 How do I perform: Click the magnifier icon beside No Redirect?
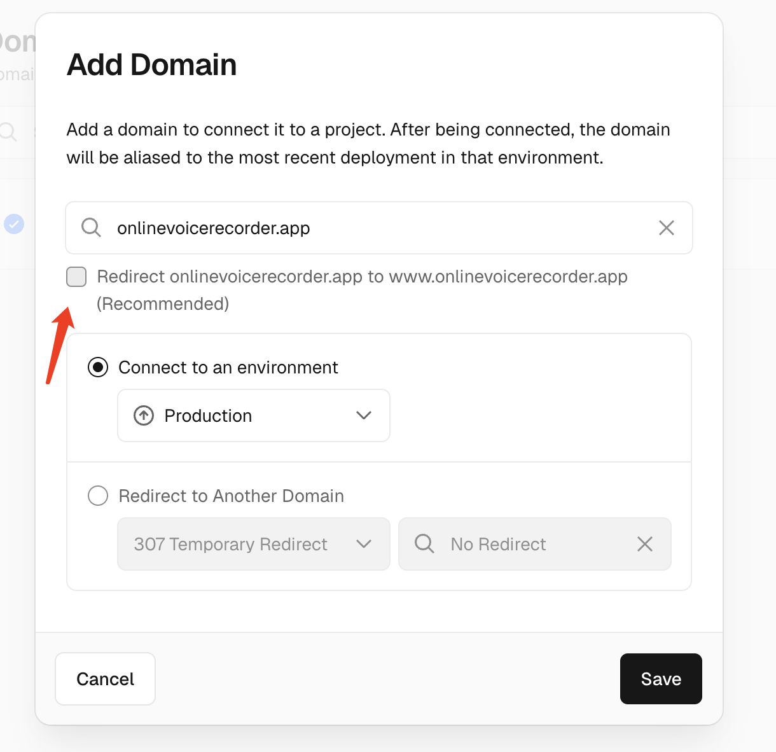[424, 544]
